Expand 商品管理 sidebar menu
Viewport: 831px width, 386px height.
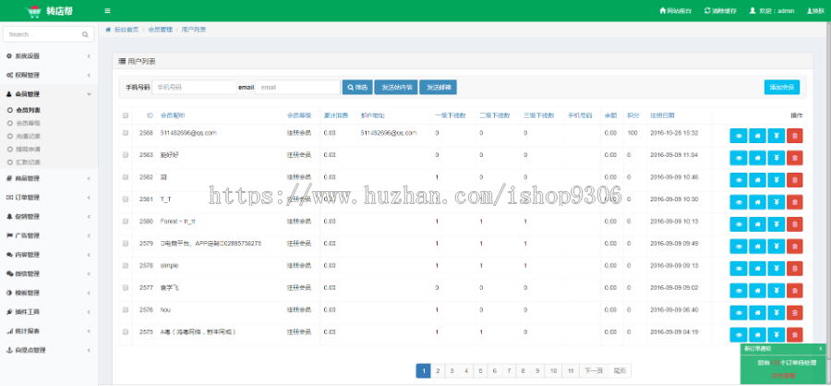[49, 178]
